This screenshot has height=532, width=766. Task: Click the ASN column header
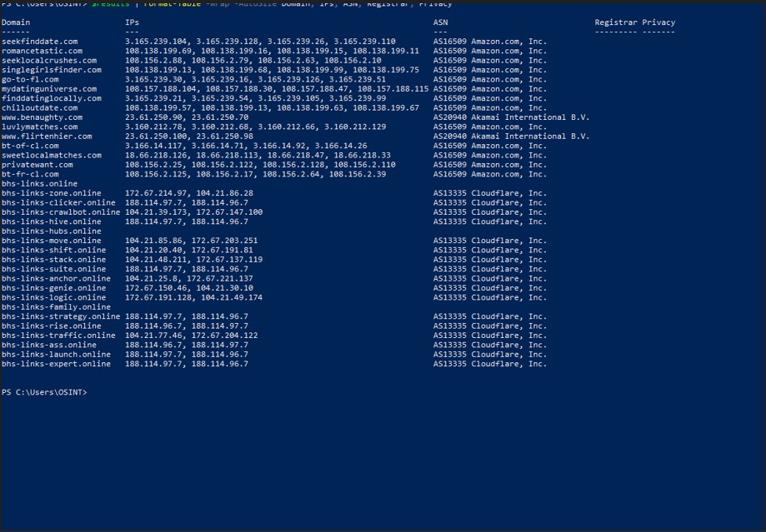point(440,22)
